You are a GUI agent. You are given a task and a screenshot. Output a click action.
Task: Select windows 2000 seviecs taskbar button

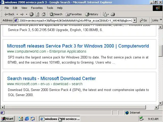(x=60, y=119)
